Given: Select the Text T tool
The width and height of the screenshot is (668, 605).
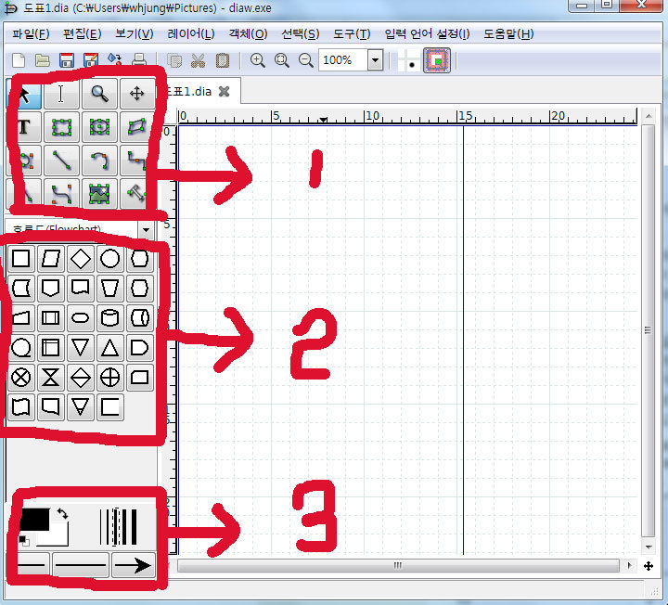Looking at the screenshot, I should point(24,127).
